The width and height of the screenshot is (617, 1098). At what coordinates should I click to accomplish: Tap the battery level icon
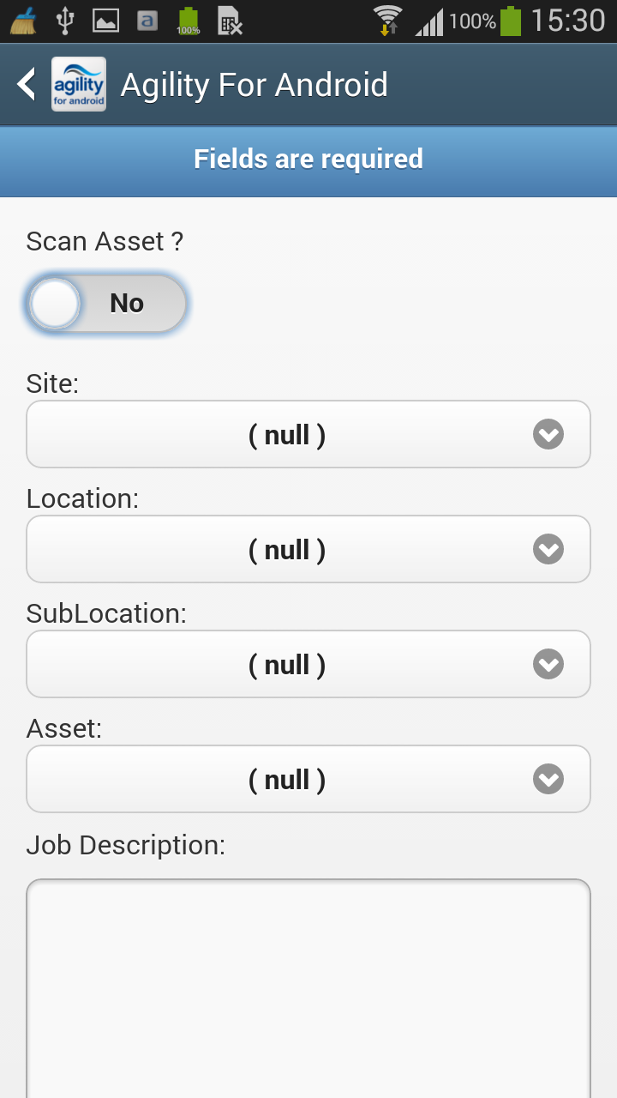click(511, 21)
